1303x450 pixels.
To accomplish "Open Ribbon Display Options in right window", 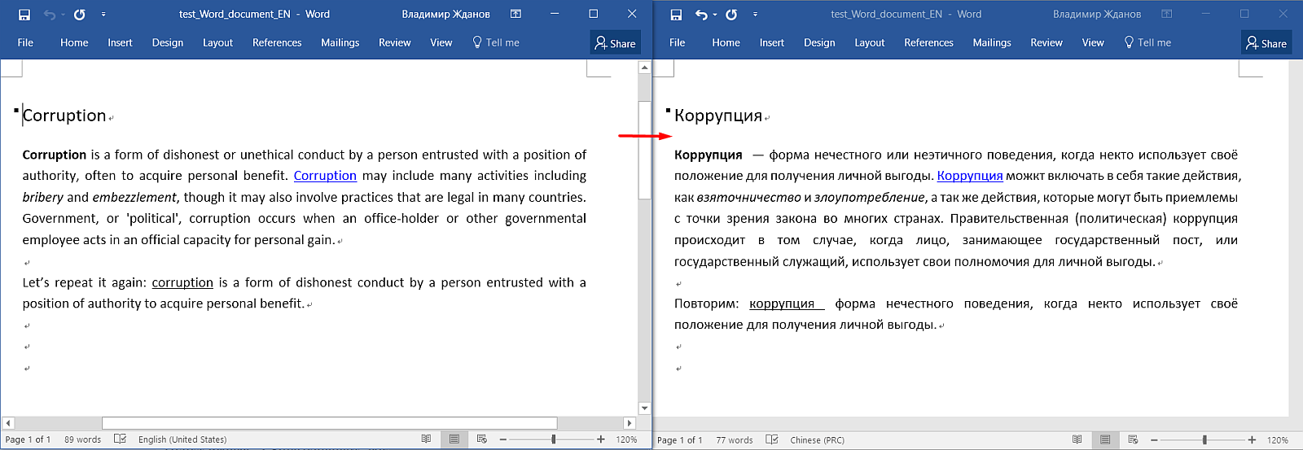I will [1167, 14].
